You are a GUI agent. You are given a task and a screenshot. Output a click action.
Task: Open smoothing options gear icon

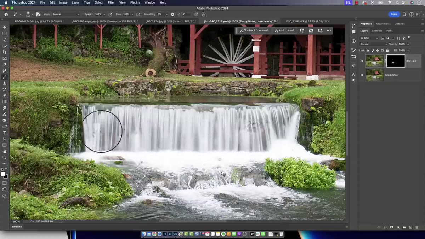pos(172,14)
